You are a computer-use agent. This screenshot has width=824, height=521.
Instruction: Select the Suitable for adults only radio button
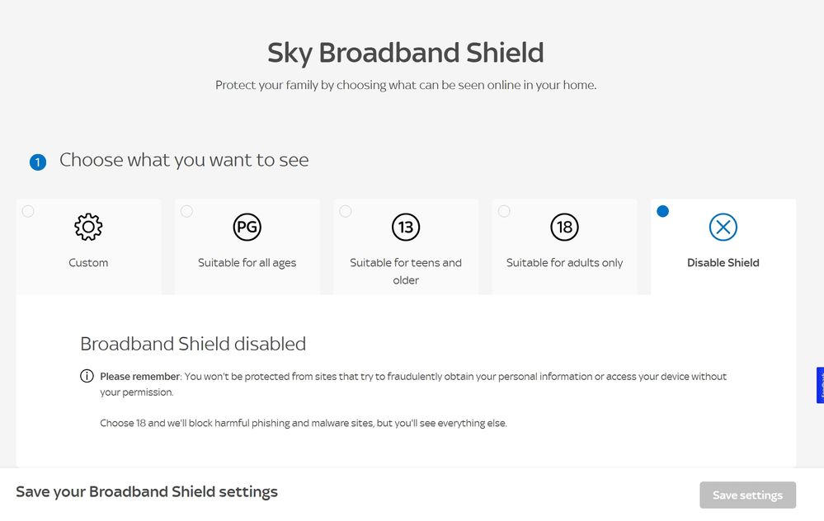pyautogui.click(x=504, y=211)
